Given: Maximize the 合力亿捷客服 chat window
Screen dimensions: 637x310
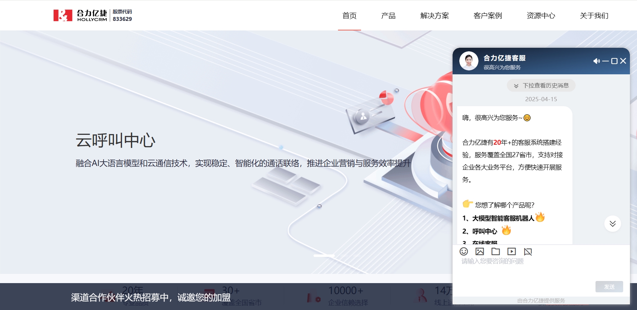Looking at the screenshot, I should point(614,61).
